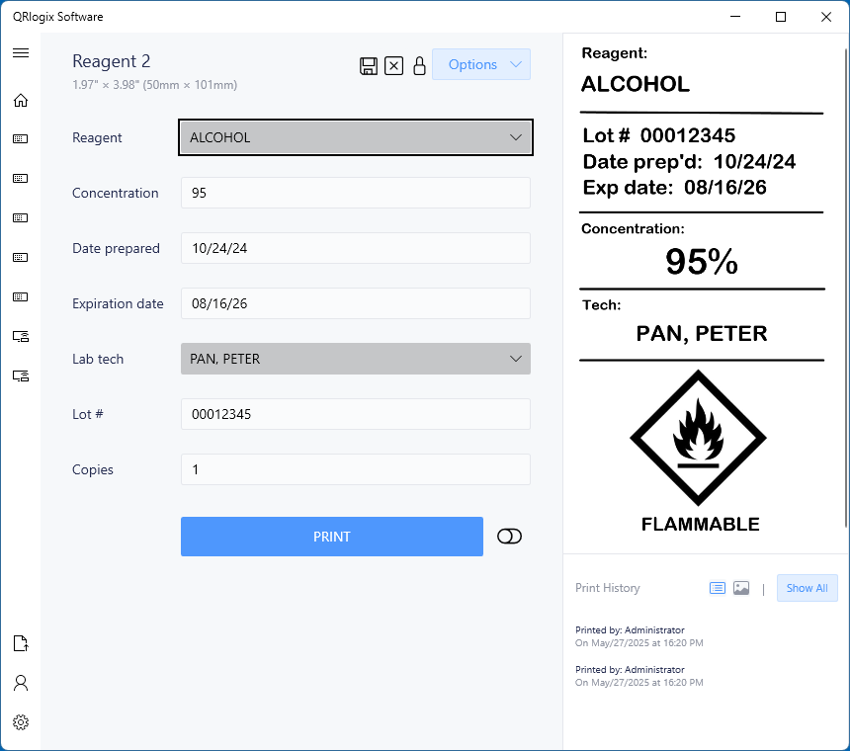Viewport: 850px width, 751px height.
Task: Open the user account icon in sidebar
Action: 21,683
